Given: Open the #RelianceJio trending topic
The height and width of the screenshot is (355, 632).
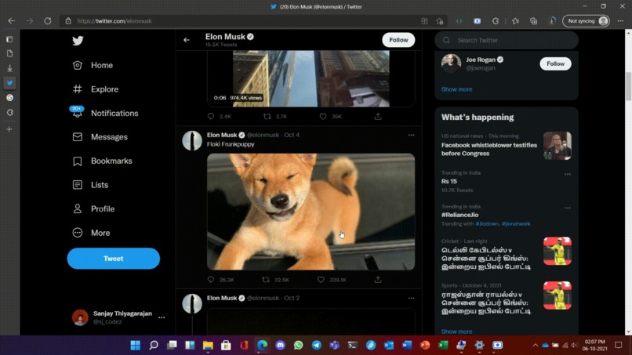Looking at the screenshot, I should [x=460, y=215].
